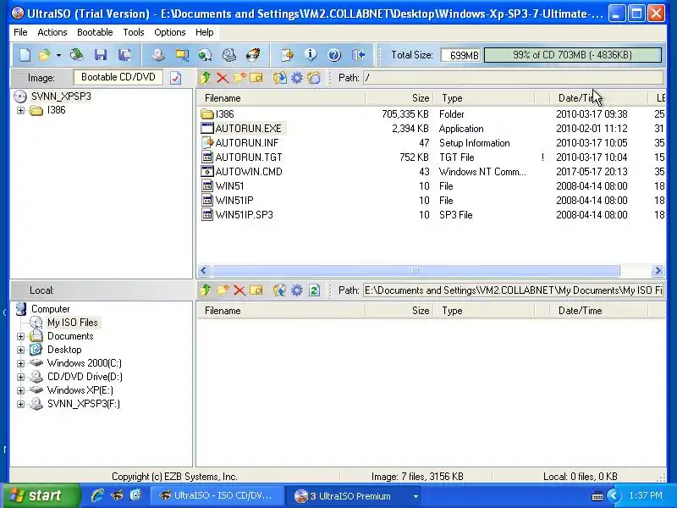This screenshot has width=677, height=508.
Task: Click the Compress ISO toolbar icon
Action: point(182,55)
